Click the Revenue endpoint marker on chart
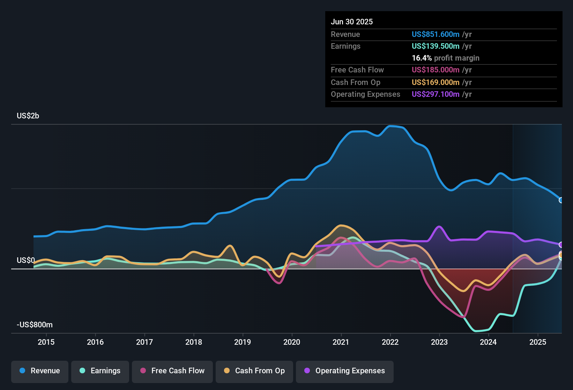This screenshot has width=573, height=390. 561,200
